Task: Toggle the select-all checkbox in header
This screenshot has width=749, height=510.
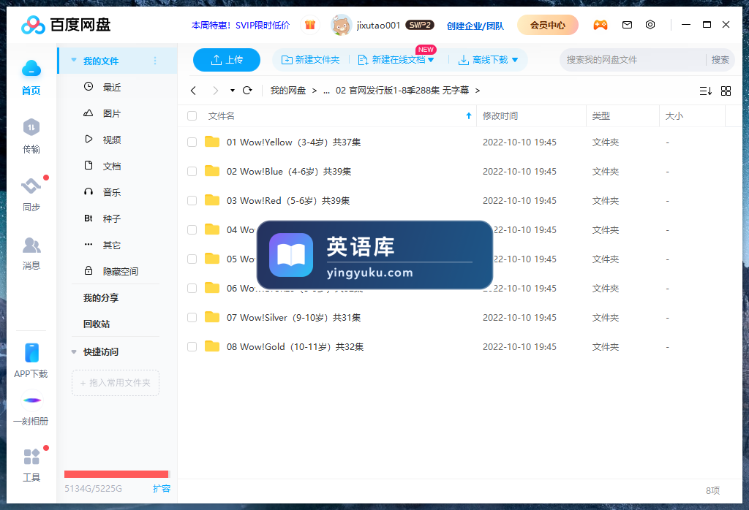Action: 192,116
